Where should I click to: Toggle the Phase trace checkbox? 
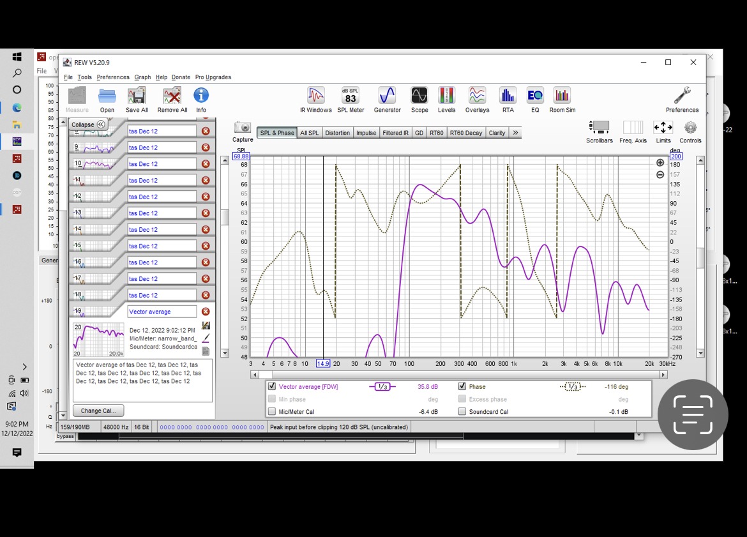(x=462, y=386)
